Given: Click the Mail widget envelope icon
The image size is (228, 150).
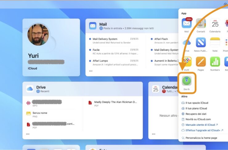Looking at the screenshot, I should [x=93, y=26].
